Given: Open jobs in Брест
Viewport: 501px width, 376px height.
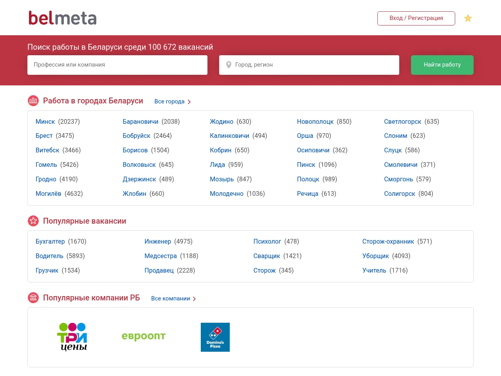Looking at the screenshot, I should 44,136.
